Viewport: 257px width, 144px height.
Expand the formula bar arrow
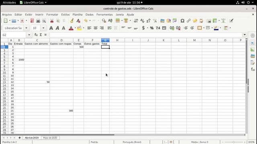pos(245,35)
